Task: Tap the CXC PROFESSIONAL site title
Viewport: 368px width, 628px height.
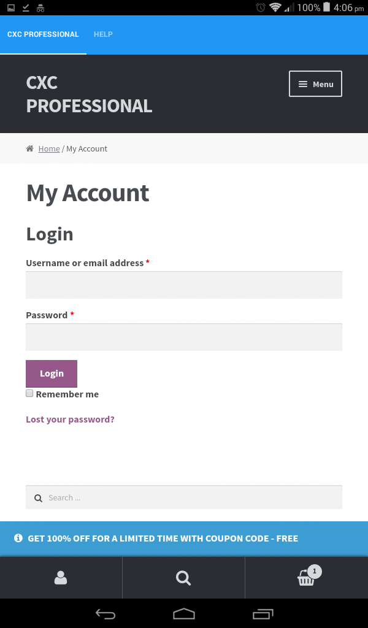Action: [89, 94]
